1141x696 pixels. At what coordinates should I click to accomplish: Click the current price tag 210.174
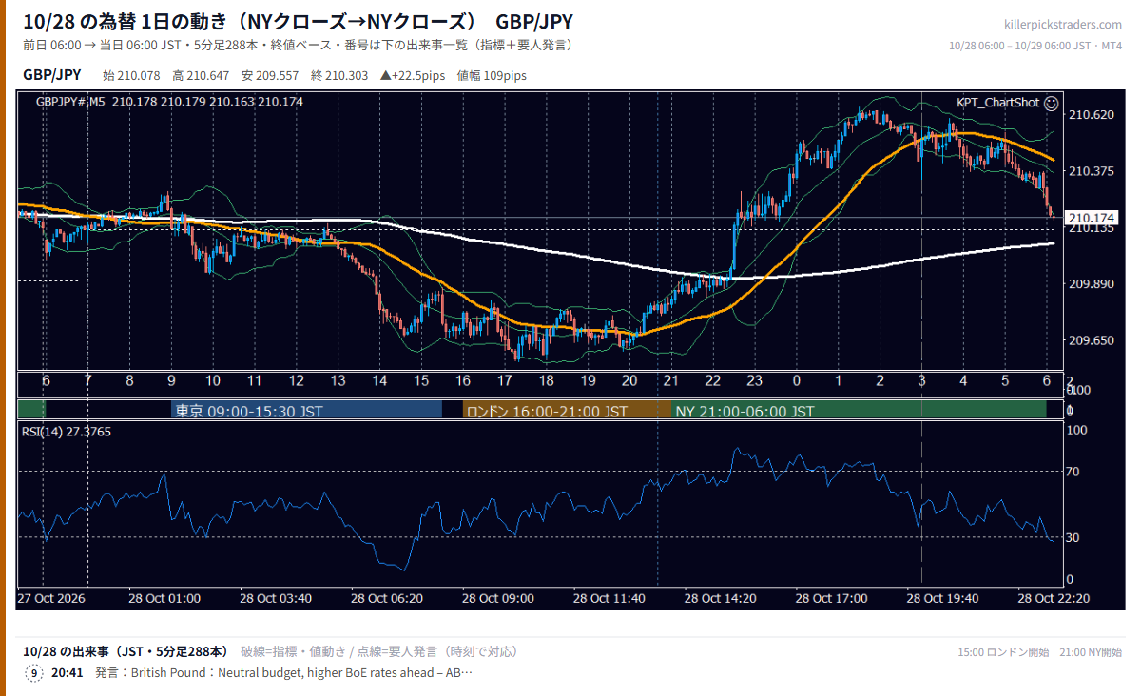point(1092,218)
